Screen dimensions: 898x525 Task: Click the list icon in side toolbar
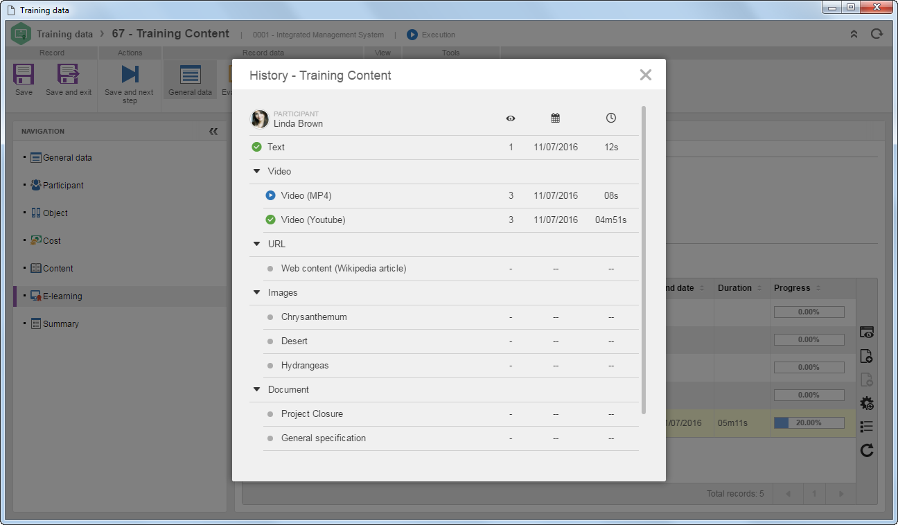(x=866, y=427)
